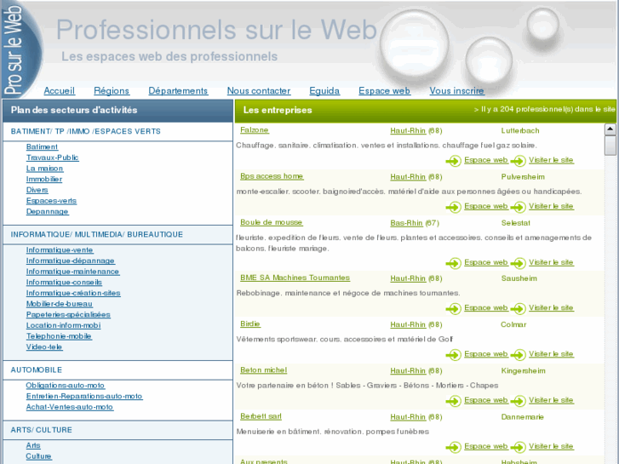Click the AUTOMOBILE section heading
Viewport: 619px width, 464px height.
click(x=37, y=370)
